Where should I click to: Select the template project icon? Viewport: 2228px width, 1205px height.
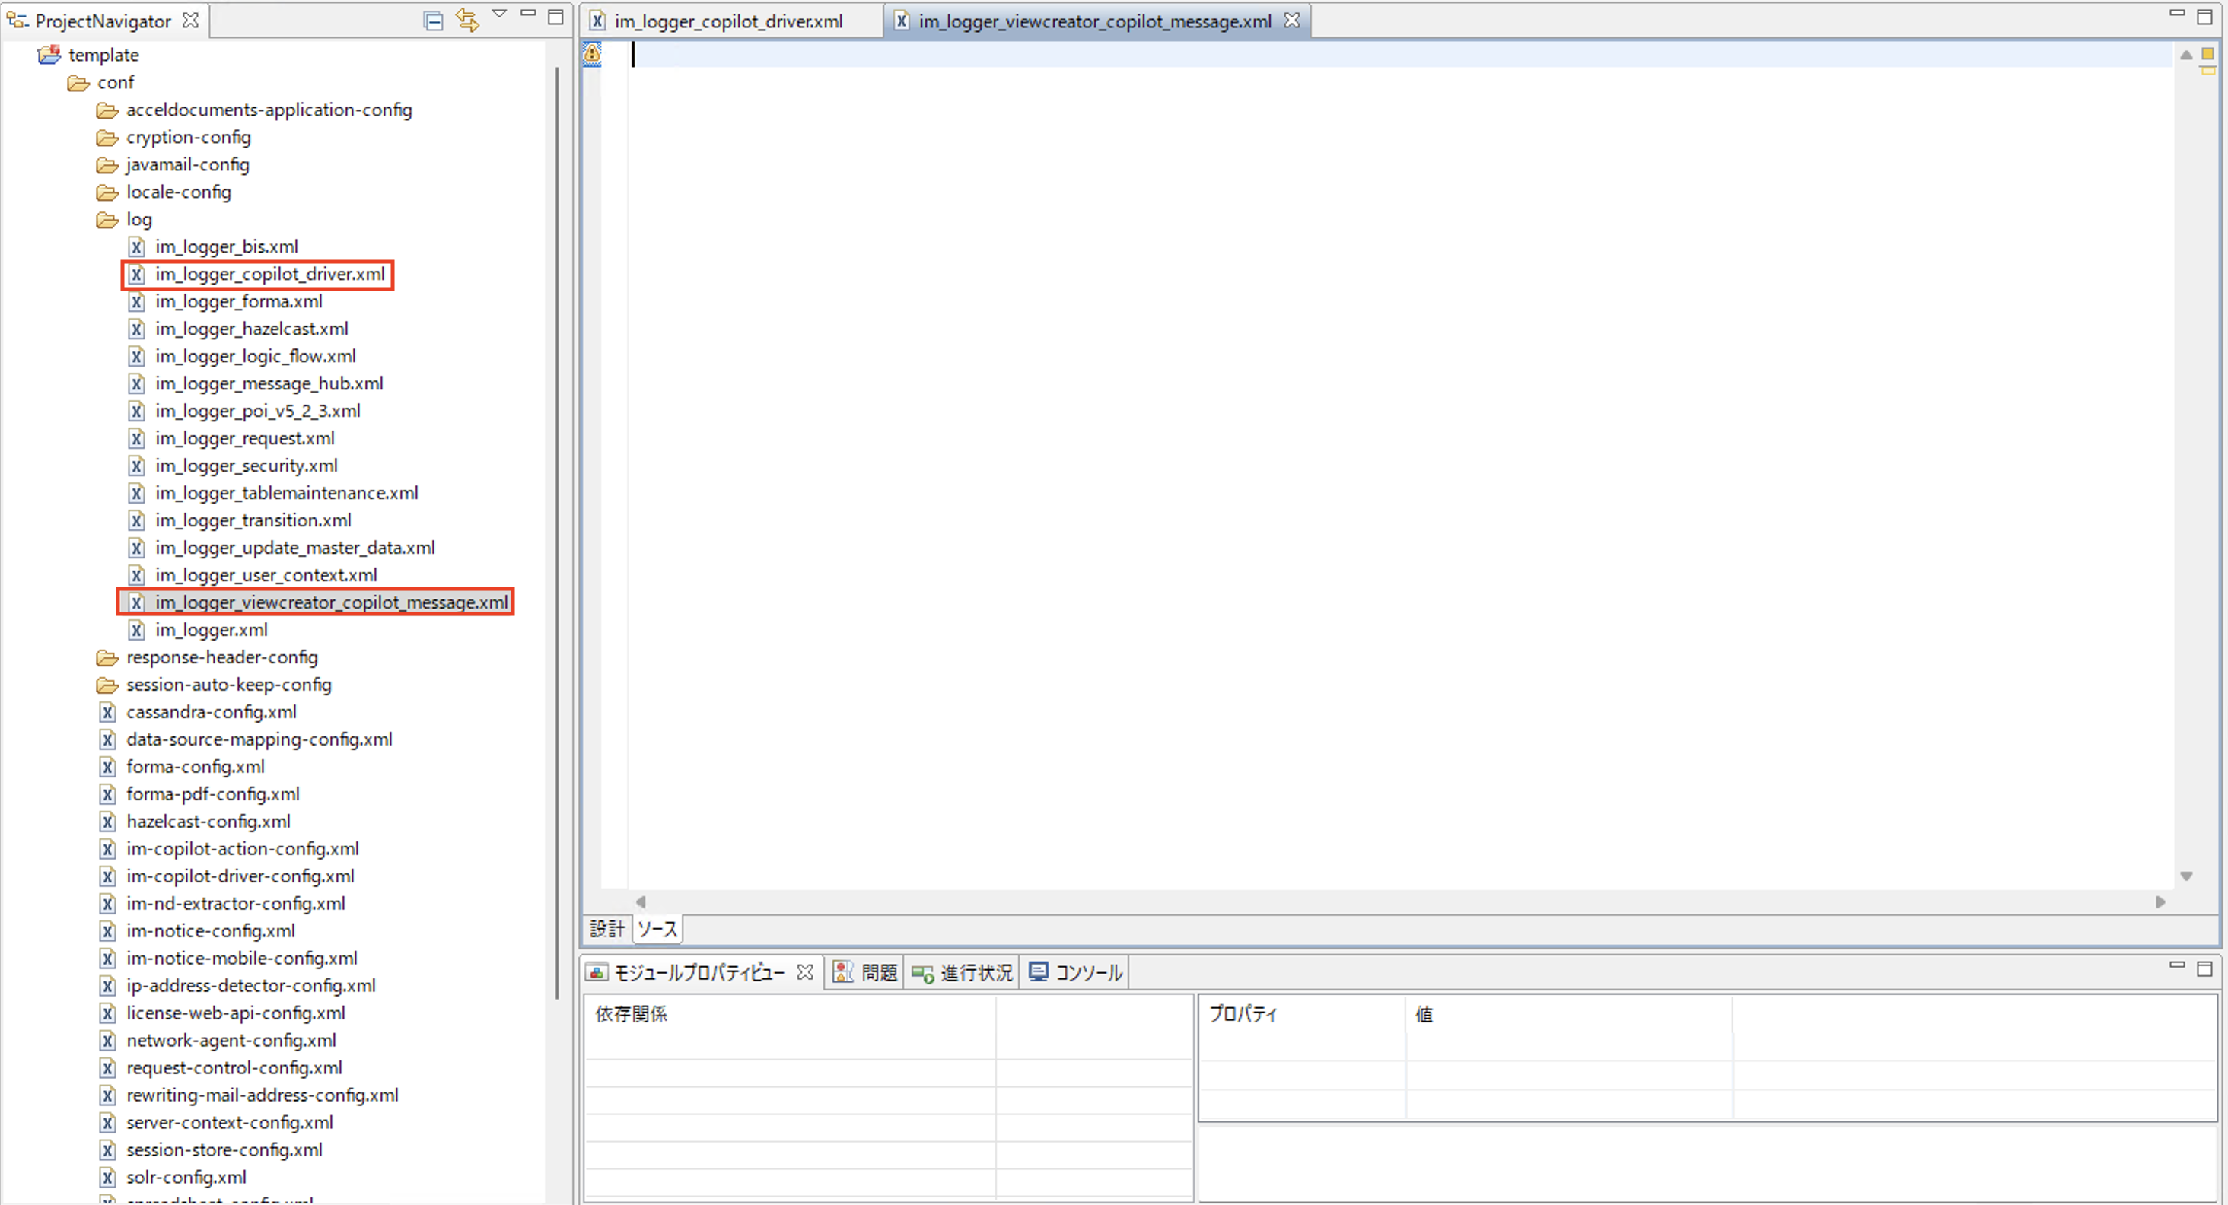pos(49,55)
